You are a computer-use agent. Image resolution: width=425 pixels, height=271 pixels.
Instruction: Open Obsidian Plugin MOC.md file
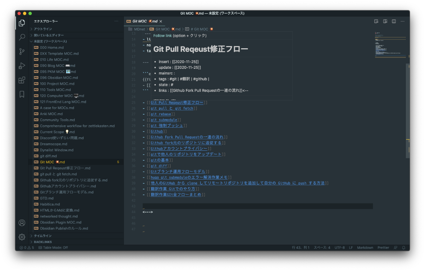pyautogui.click(x=76, y=222)
